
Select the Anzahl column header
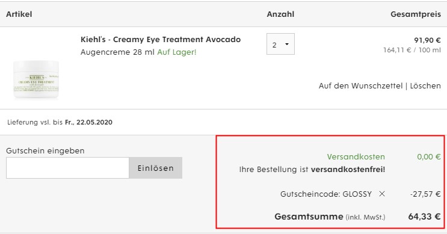[280, 14]
